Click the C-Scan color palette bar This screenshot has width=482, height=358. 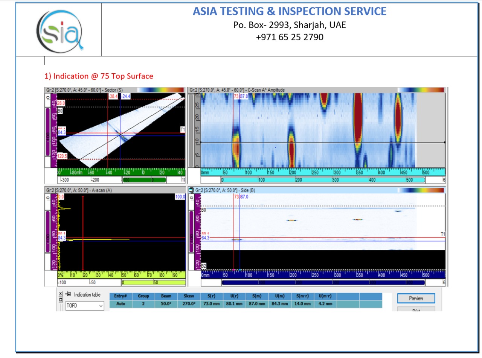click(421, 90)
